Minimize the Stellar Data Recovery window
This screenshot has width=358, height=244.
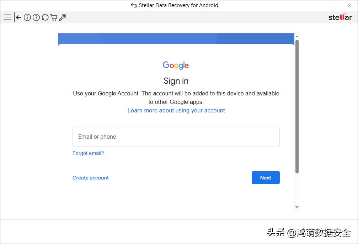click(334, 5)
